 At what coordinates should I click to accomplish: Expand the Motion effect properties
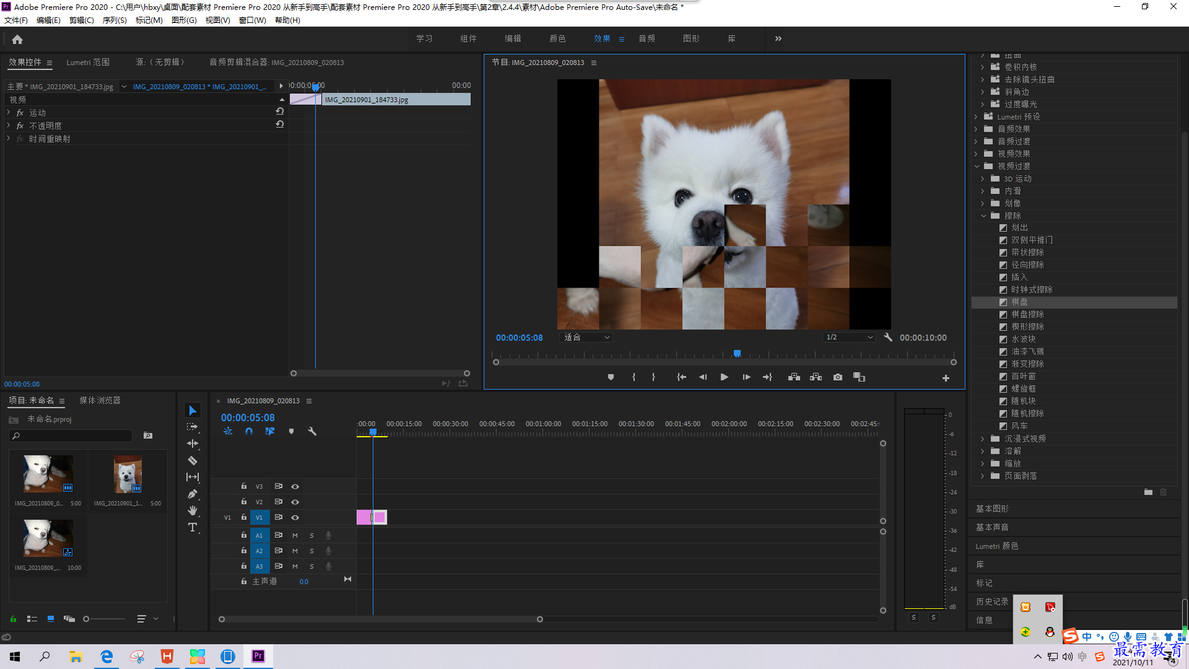pyautogui.click(x=9, y=112)
